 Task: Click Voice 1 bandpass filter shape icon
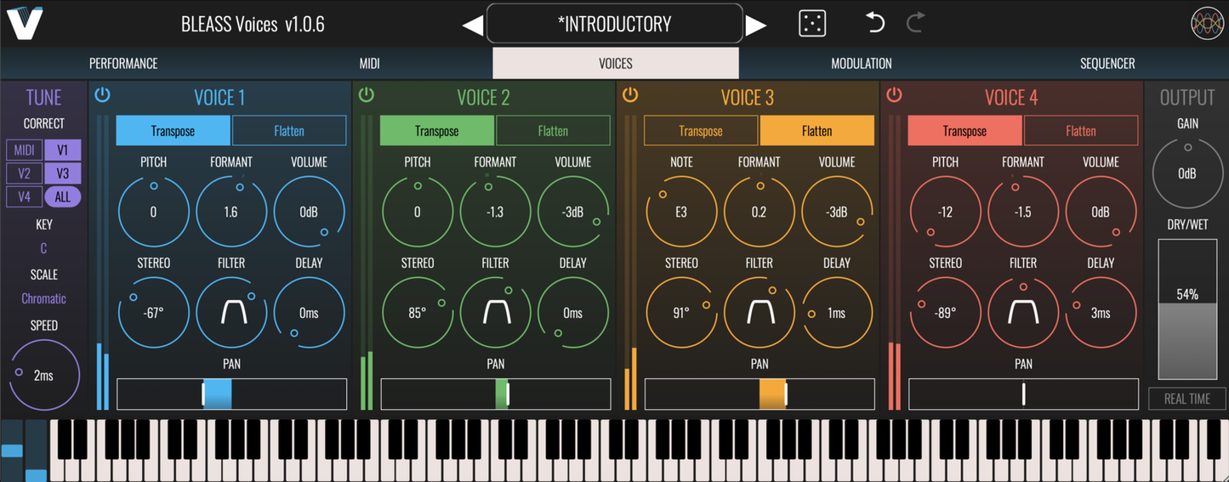point(232,313)
